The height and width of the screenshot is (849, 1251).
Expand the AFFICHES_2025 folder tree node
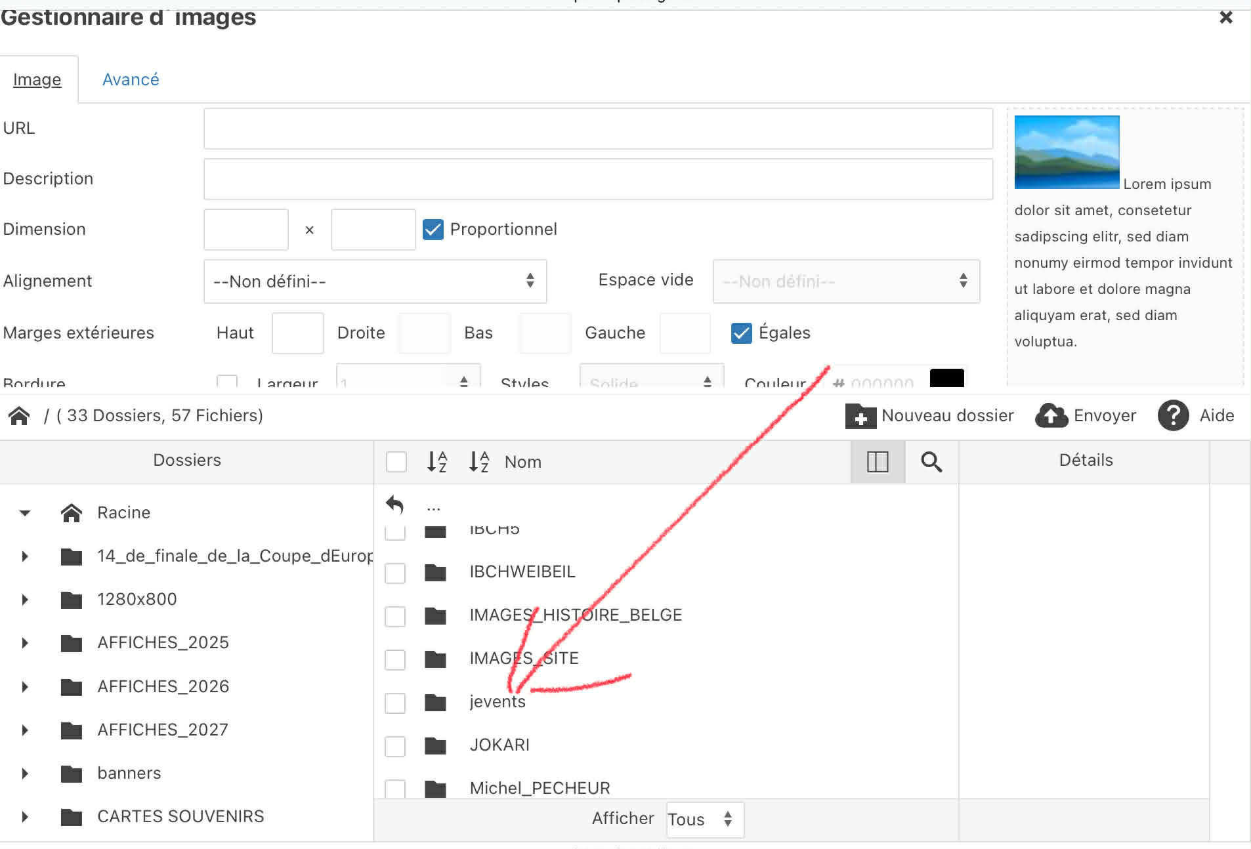pyautogui.click(x=25, y=643)
